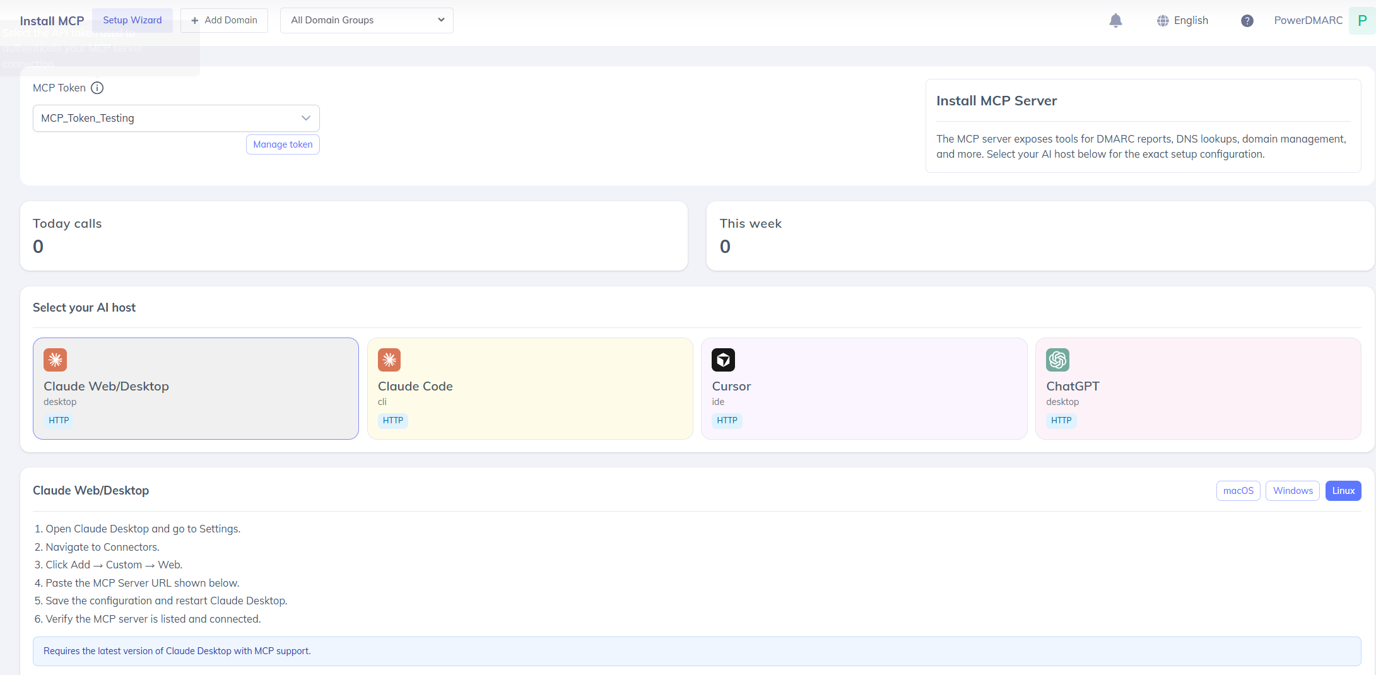Screen dimensions: 1376x675
Task: Click the green P profile avatar
Action: tap(1362, 21)
